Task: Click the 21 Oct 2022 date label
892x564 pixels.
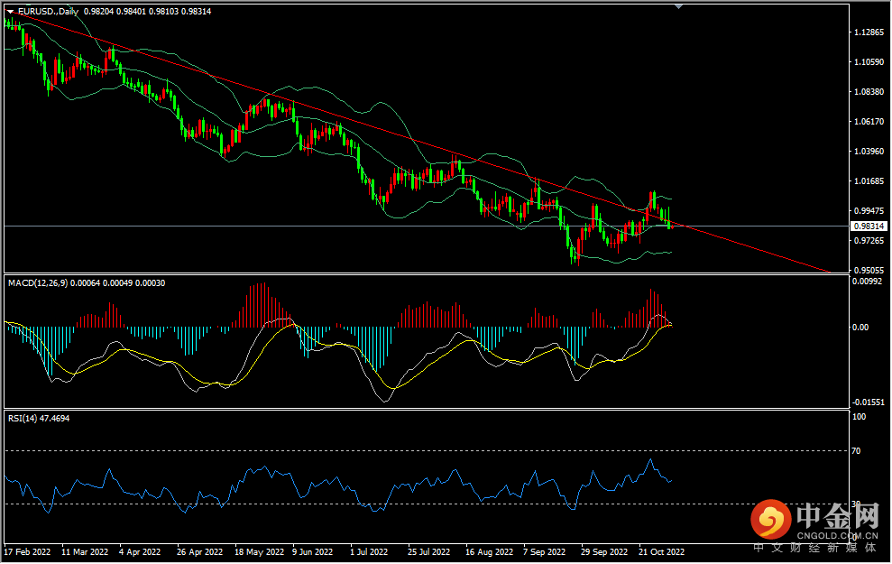Action: pyautogui.click(x=661, y=550)
